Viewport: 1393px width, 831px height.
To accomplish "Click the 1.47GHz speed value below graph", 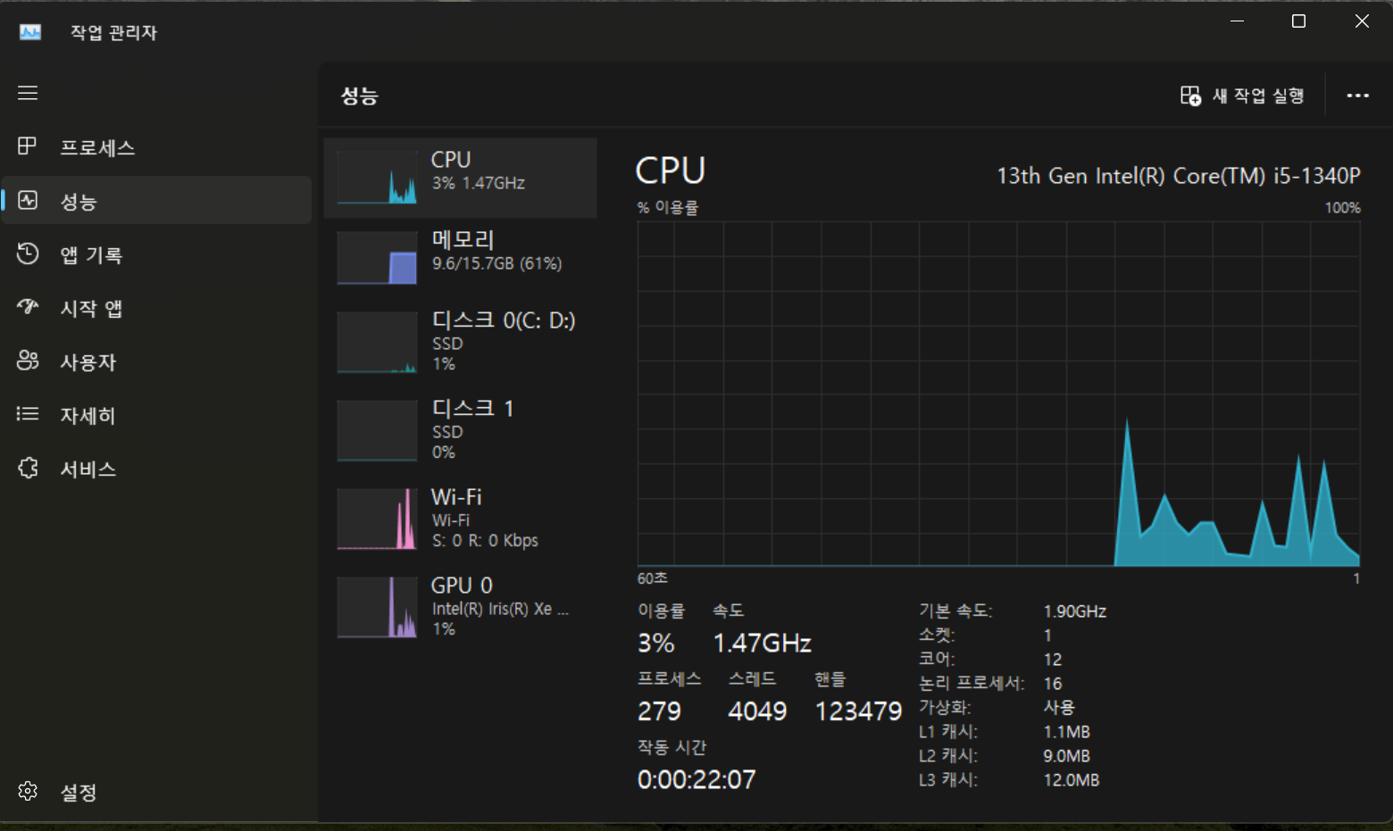I will point(762,643).
